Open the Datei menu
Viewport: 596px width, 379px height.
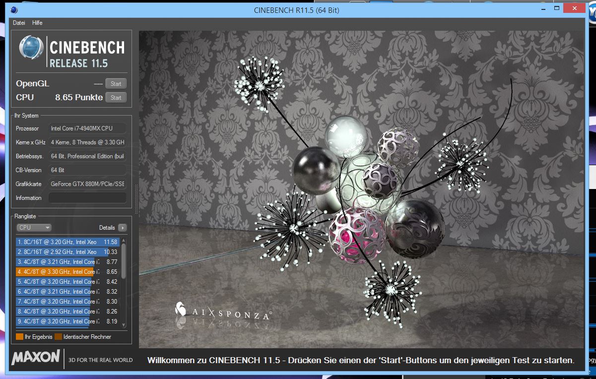click(x=19, y=23)
